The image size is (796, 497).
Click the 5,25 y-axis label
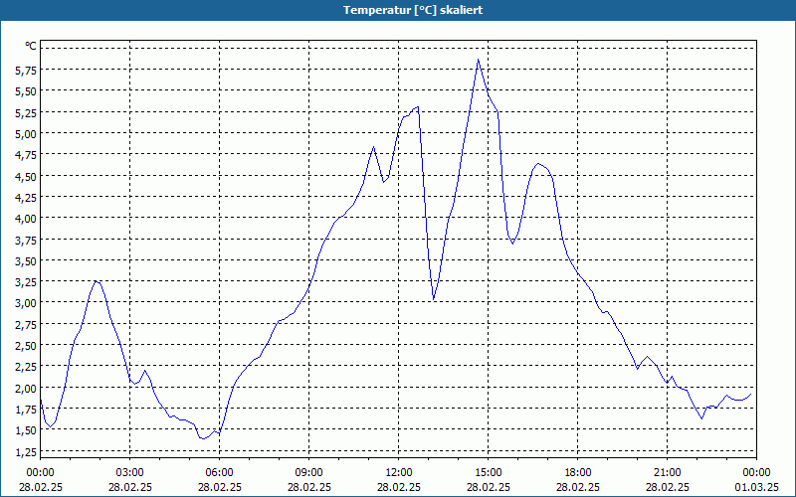(x=26, y=112)
